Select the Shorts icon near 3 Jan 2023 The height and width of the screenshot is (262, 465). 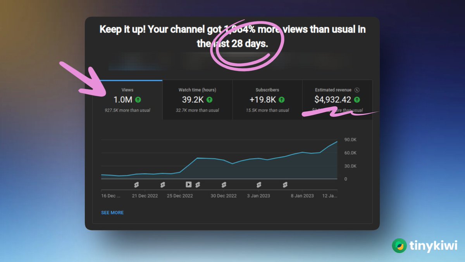point(258,185)
